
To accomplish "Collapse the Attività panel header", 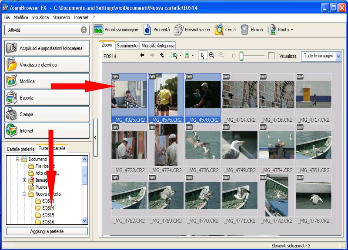I will tap(84, 30).
